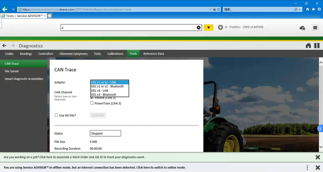Click the switch to online mode message

[x=95, y=168]
